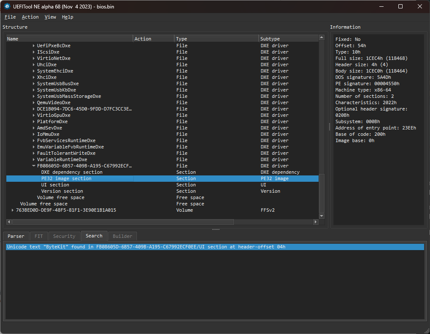The width and height of the screenshot is (430, 334).
Task: Collapse the FB08605D-6B57-409B file node
Action: coord(34,166)
